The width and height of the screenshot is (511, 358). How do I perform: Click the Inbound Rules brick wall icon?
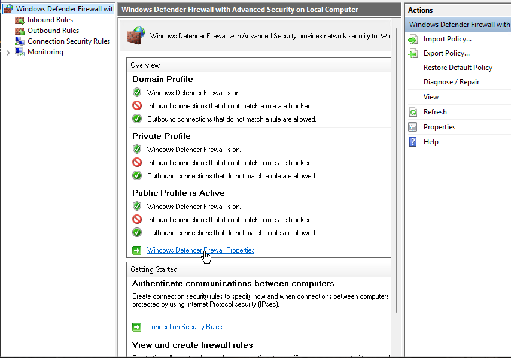coord(20,20)
